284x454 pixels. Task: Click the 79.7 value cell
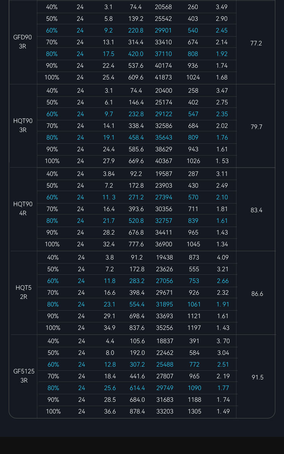pos(256,127)
